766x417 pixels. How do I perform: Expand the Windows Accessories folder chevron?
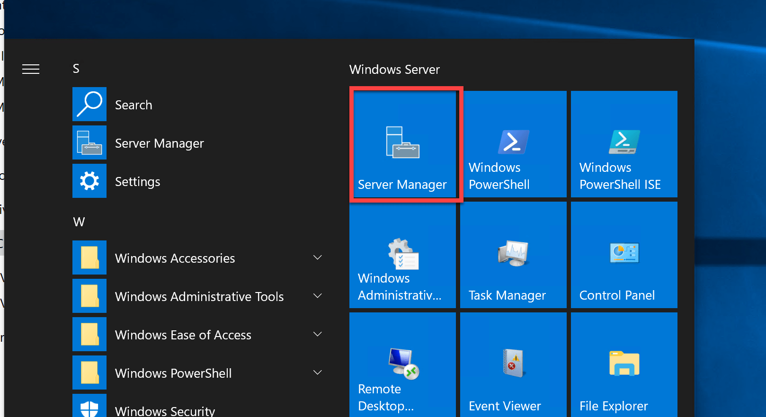click(x=318, y=257)
